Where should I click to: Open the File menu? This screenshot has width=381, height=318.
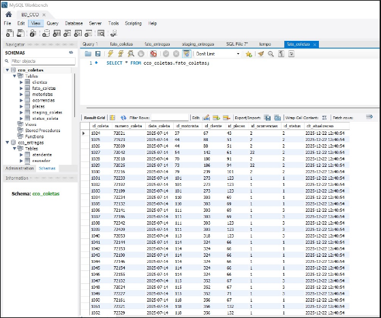click(7, 24)
